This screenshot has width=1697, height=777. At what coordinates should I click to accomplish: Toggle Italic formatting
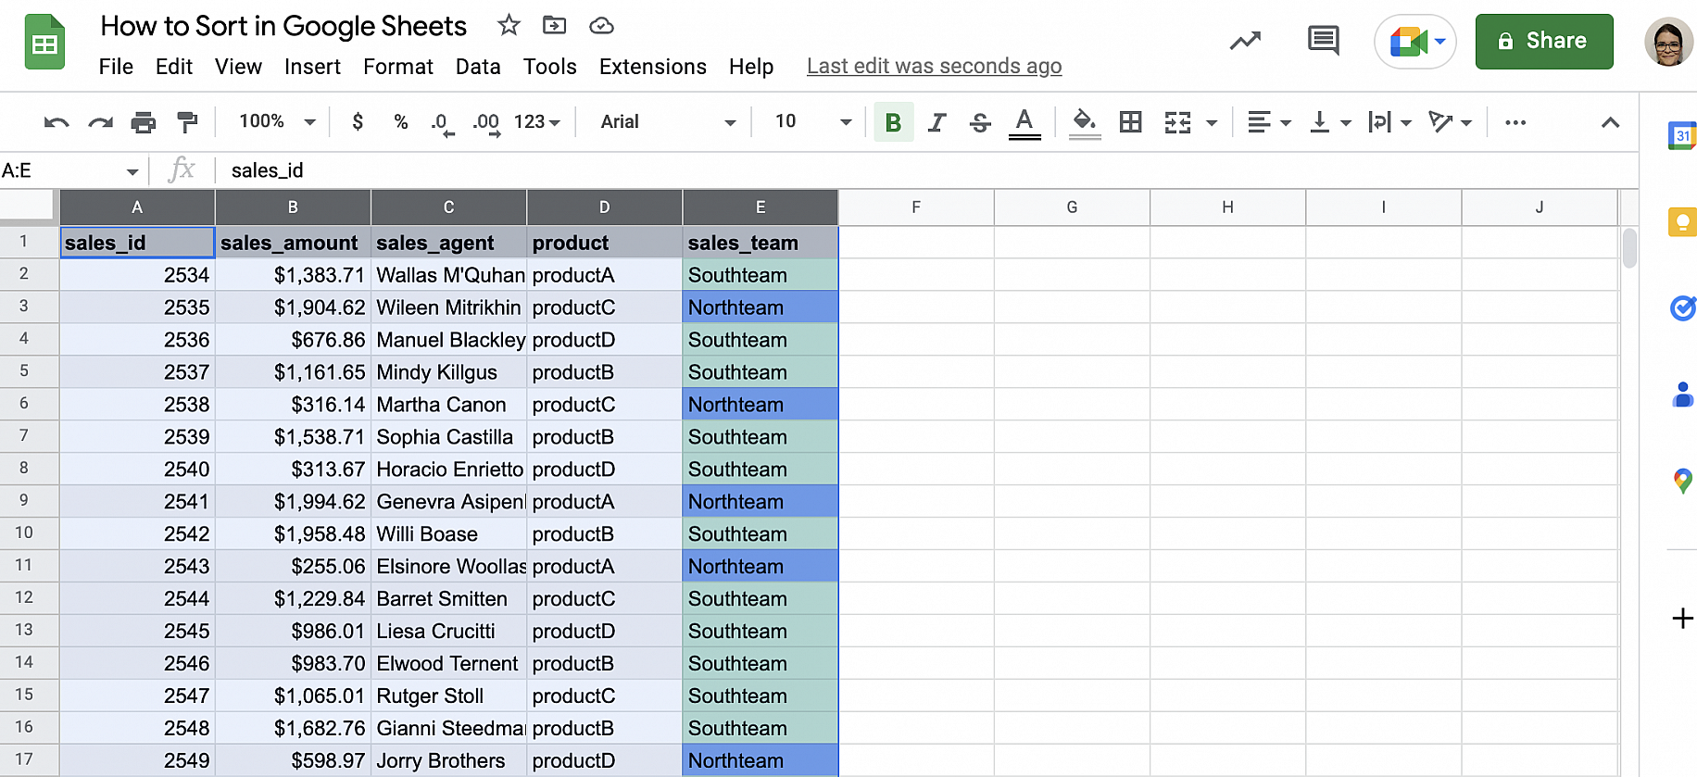click(x=936, y=122)
